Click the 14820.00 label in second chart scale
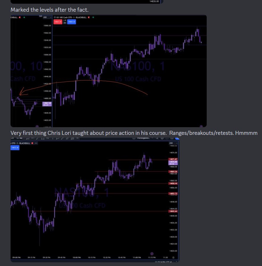Image resolution: width=262 pixels, height=266 pixels. pyautogui.click(x=173, y=251)
